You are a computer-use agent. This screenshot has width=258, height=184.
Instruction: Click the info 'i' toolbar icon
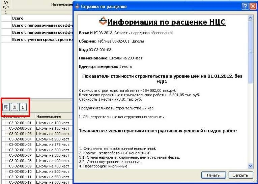coord(23,107)
